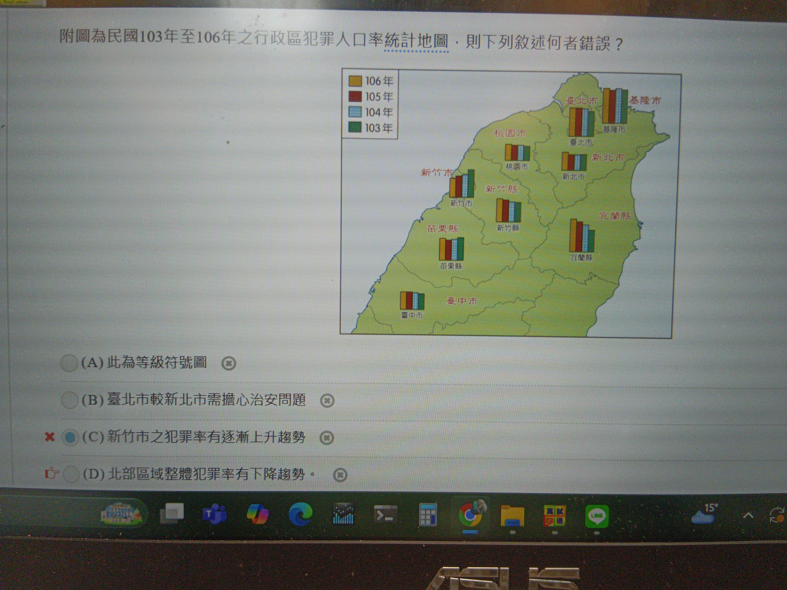Select radio button for option (D) 北部區域整體
This screenshot has height=590, width=787.
[71, 474]
